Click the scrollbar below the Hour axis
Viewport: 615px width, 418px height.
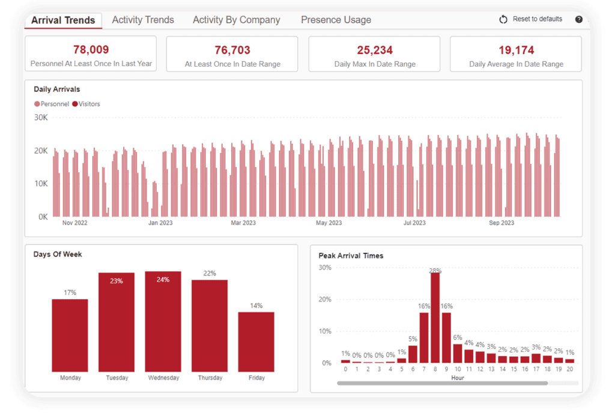click(444, 383)
